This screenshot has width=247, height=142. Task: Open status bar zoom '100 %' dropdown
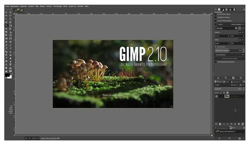point(35,138)
